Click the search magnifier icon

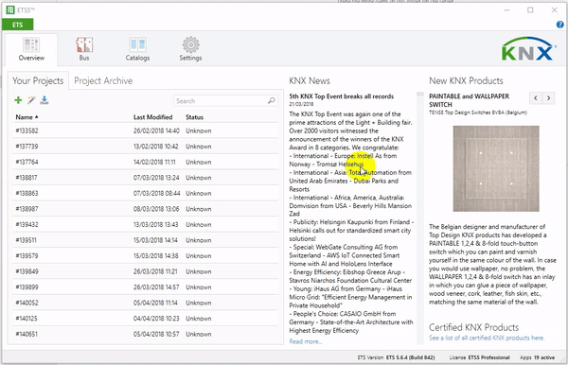click(x=272, y=100)
